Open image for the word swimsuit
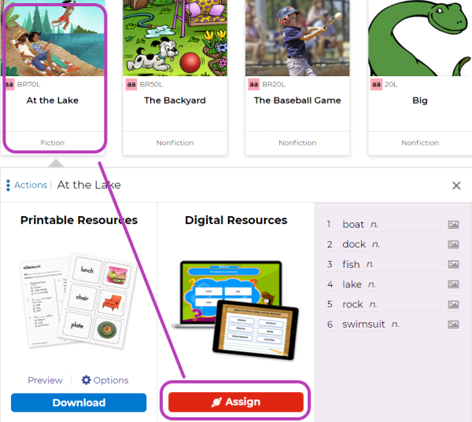This screenshot has width=472, height=422. coord(453,325)
